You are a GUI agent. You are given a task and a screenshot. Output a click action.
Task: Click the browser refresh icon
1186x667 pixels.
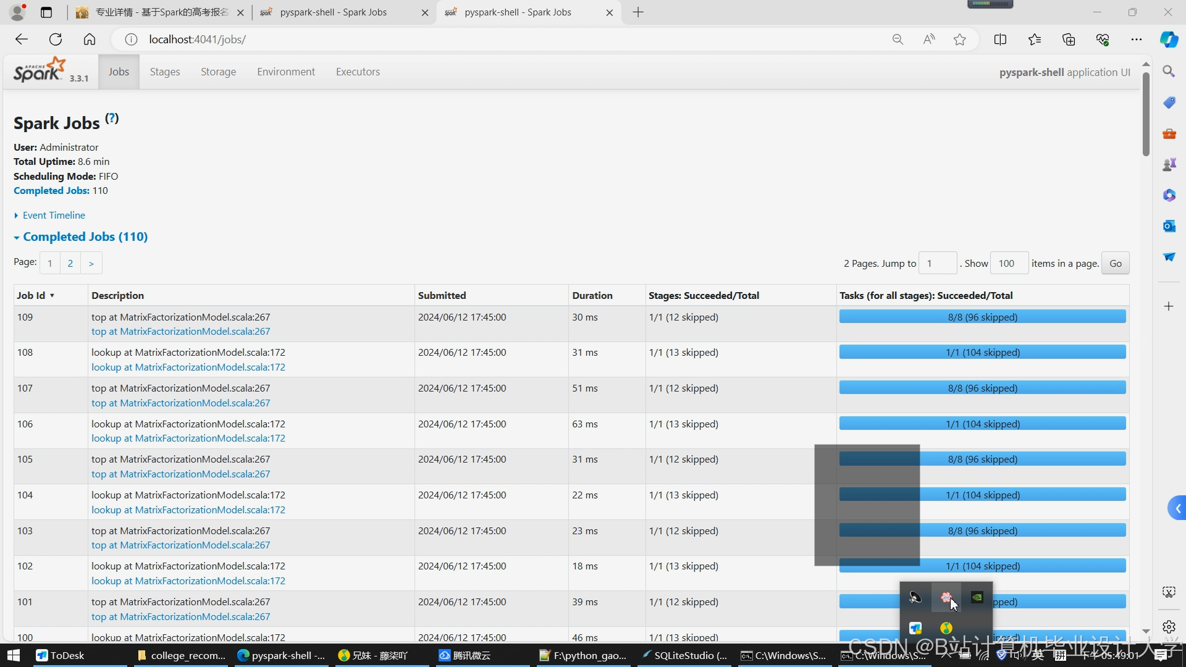pos(56,40)
